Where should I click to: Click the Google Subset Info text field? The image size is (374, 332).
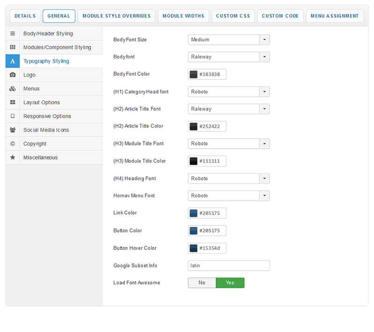point(229,266)
